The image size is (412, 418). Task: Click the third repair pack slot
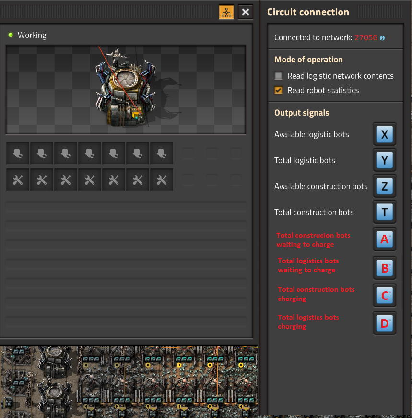click(x=66, y=180)
